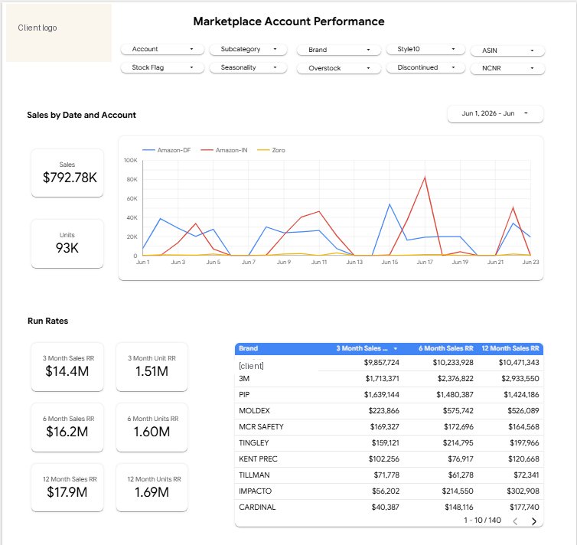
Task: Sort table by Brand column header
Action: pyautogui.click(x=249, y=348)
